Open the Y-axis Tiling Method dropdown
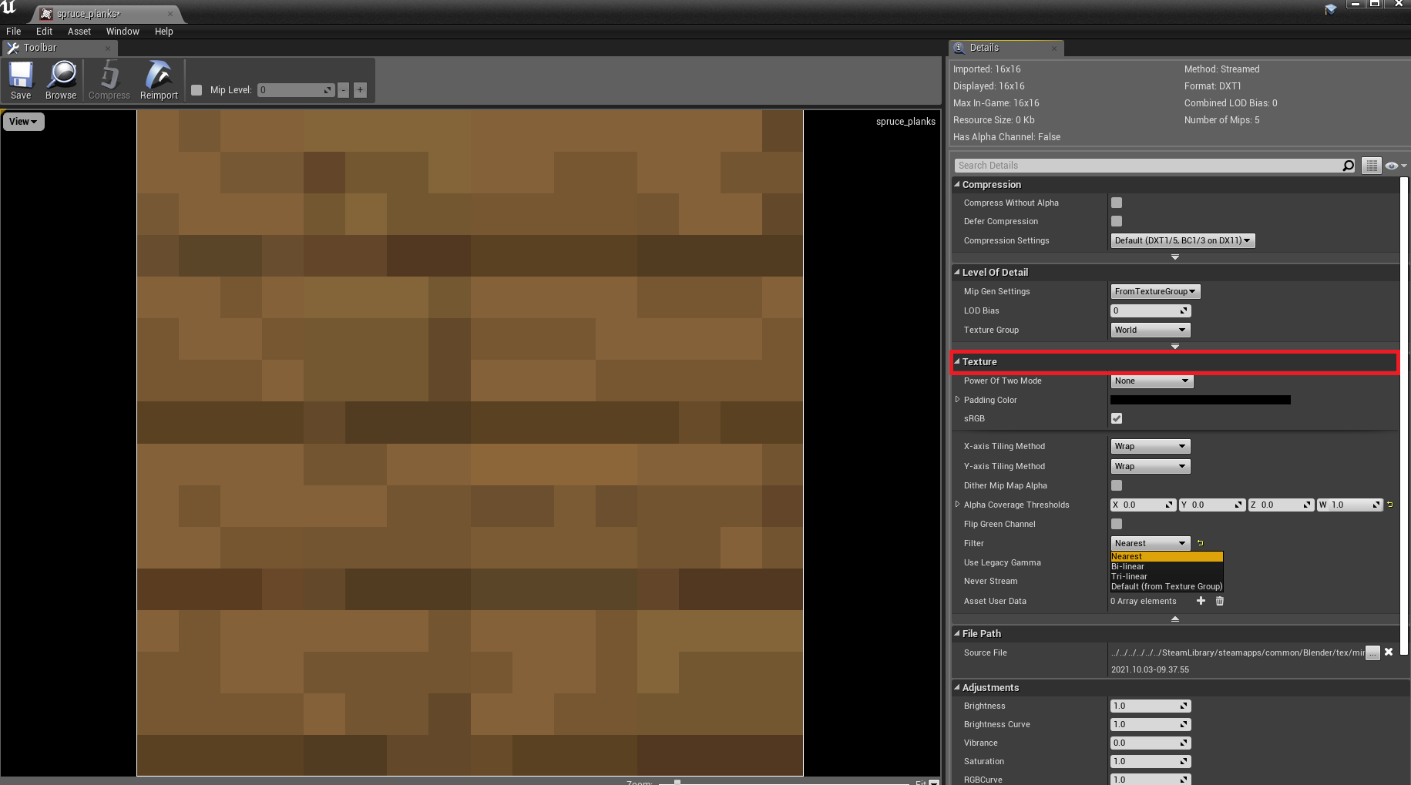This screenshot has height=785, width=1411. (x=1151, y=466)
